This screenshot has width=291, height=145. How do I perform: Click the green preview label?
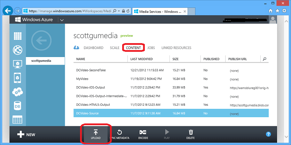127,36
